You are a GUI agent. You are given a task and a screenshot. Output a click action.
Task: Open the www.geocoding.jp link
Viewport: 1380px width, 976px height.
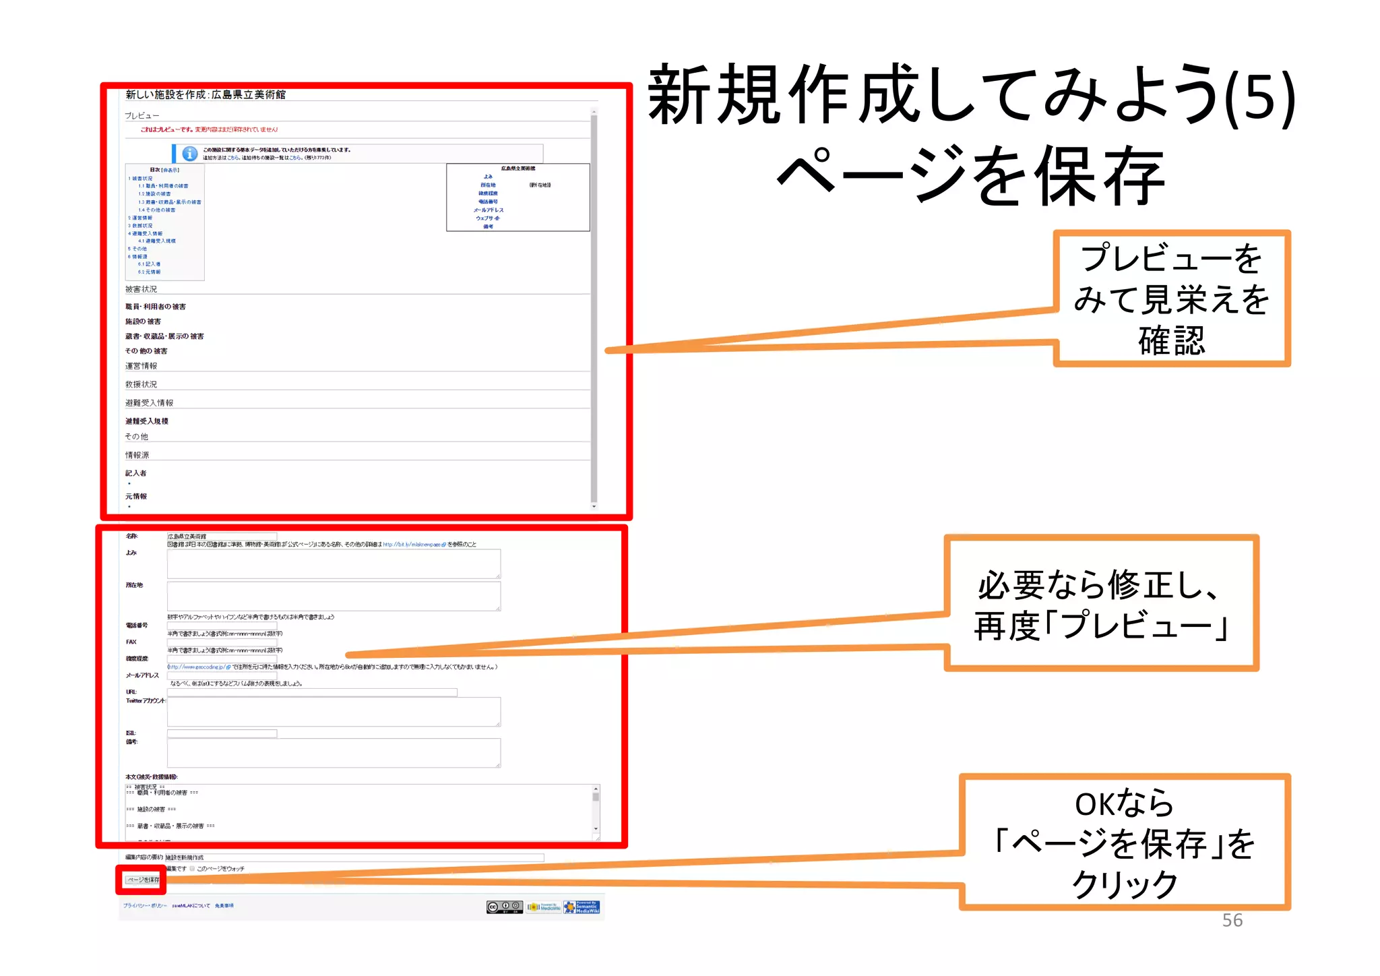(197, 667)
